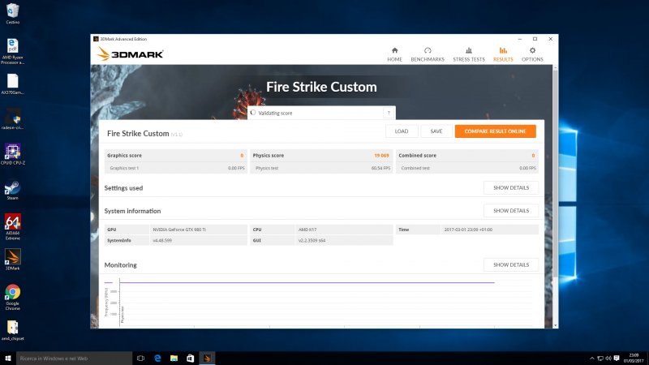
Task: Switch to the Stress Tests tab
Action: (469, 54)
